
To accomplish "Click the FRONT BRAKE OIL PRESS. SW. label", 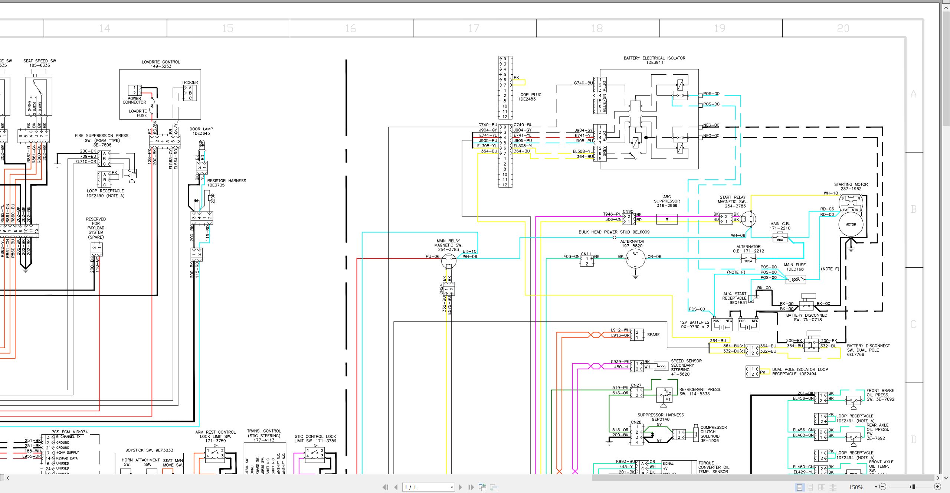I will pos(880,395).
